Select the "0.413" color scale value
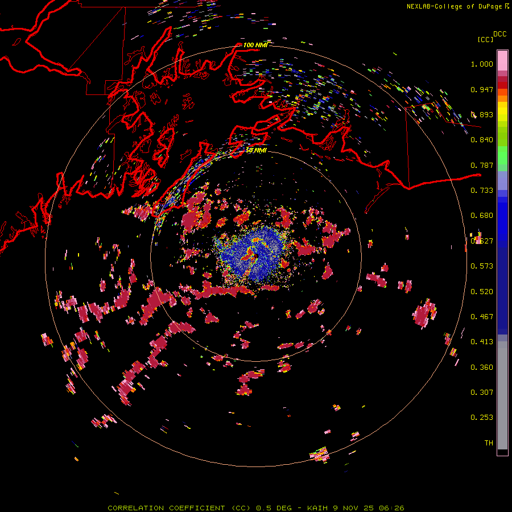Viewport: 512px width, 512px height. tap(482, 342)
